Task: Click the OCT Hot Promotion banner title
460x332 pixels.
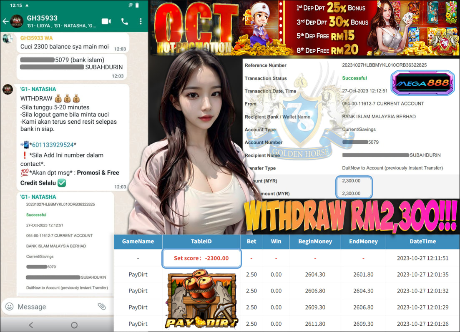Action: click(195, 29)
